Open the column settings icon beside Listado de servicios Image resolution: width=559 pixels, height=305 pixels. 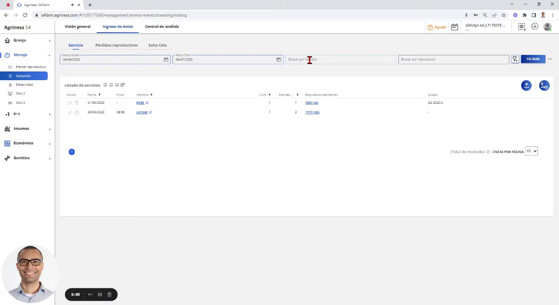[x=122, y=85]
